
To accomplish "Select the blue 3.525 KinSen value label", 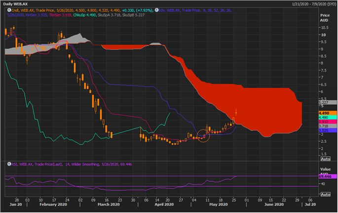I will [x=328, y=130].
